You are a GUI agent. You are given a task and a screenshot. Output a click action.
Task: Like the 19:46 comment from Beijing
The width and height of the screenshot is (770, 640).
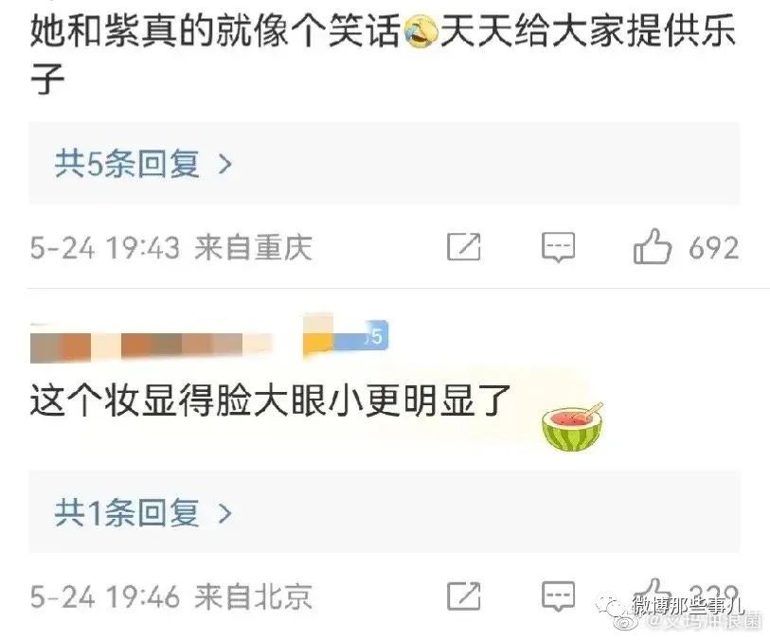tap(653, 595)
